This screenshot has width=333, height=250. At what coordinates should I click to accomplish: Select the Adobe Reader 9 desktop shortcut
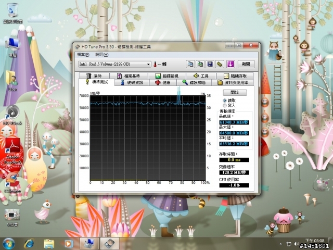pyautogui.click(x=12, y=152)
